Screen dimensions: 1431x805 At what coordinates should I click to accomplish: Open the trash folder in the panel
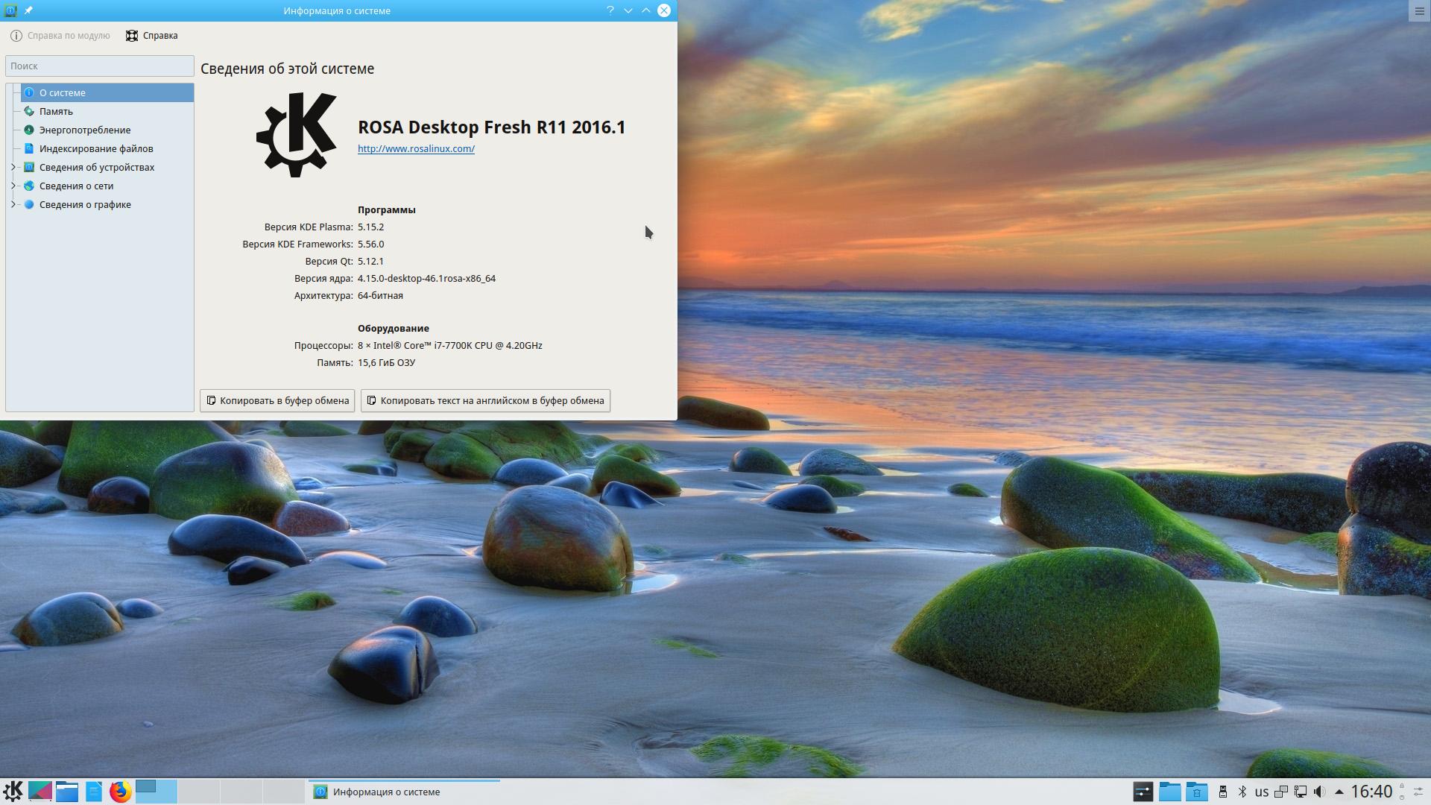(x=1196, y=792)
